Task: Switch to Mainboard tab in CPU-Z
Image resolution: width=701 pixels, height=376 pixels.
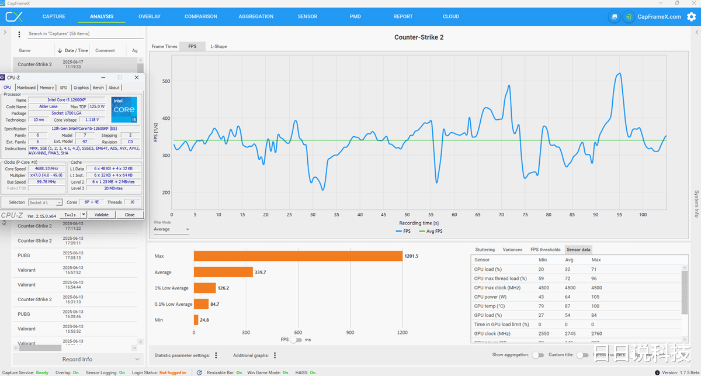Action: point(26,88)
